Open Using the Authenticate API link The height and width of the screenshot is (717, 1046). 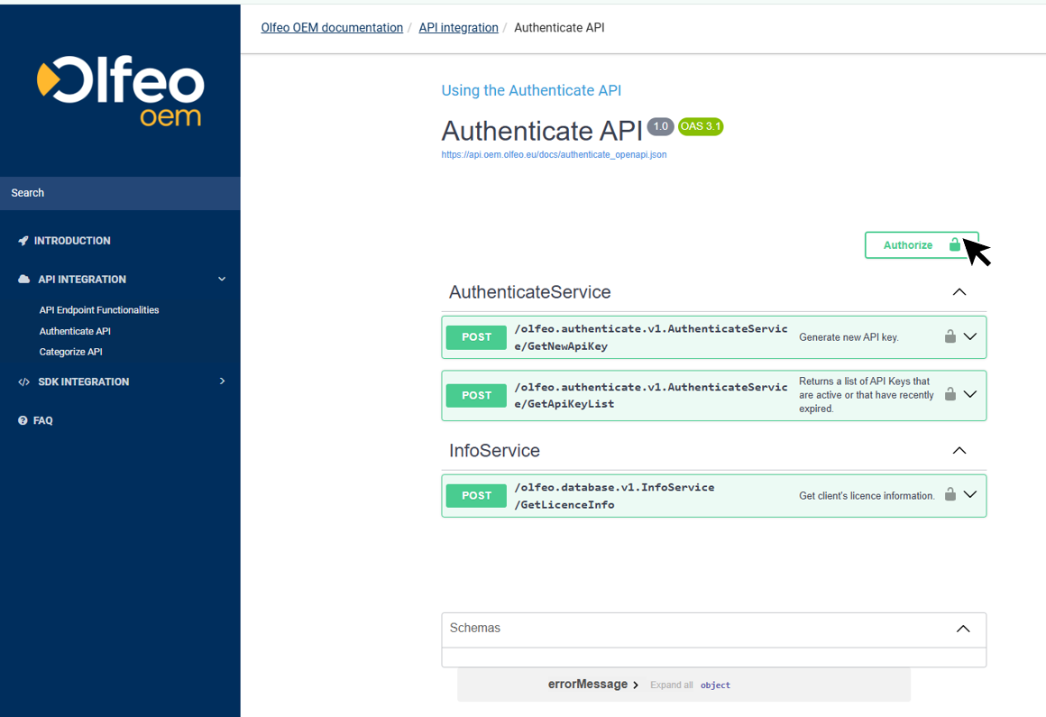pos(531,91)
